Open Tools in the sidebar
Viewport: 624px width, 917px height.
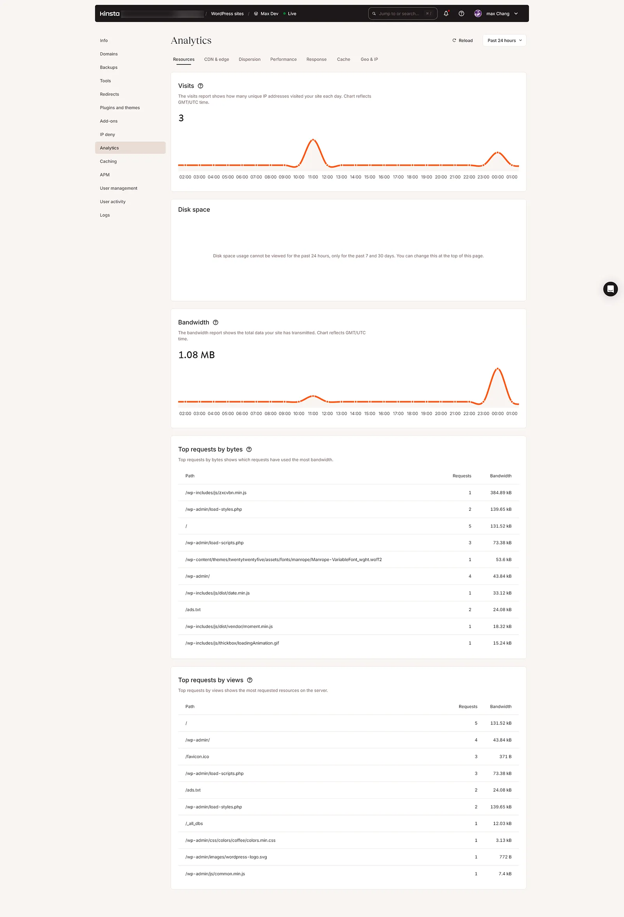point(130,80)
